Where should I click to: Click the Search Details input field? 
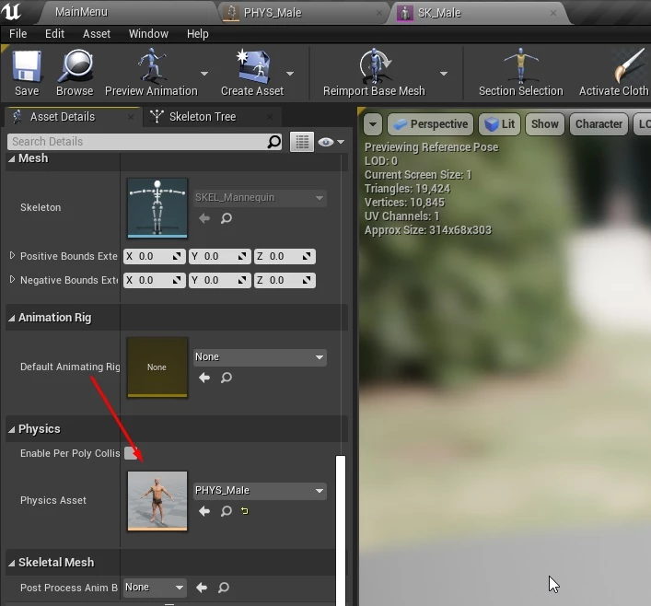tap(138, 142)
